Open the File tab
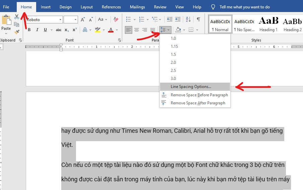 pyautogui.click(x=6, y=7)
